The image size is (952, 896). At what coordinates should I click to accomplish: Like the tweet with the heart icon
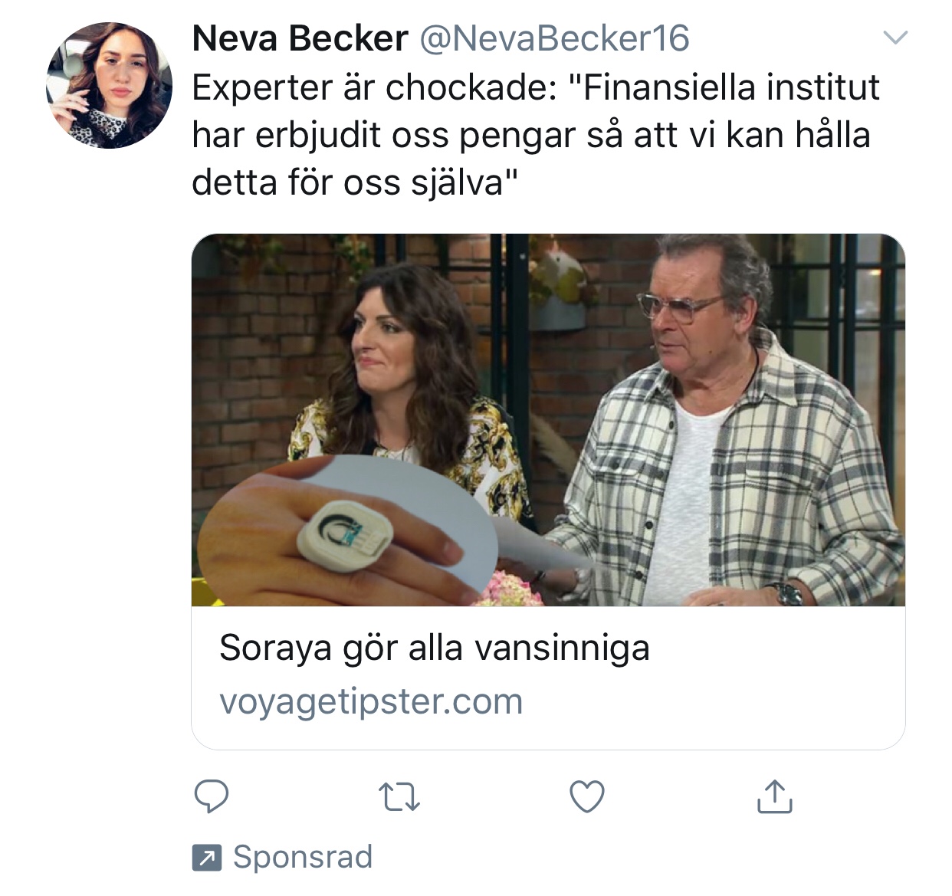coord(587,796)
